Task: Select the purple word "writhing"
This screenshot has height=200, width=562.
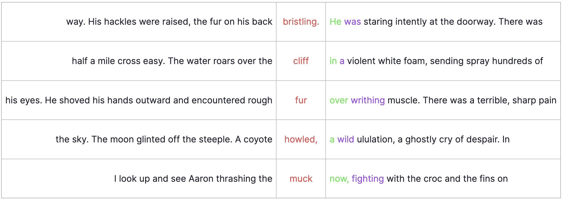Action: (367, 100)
